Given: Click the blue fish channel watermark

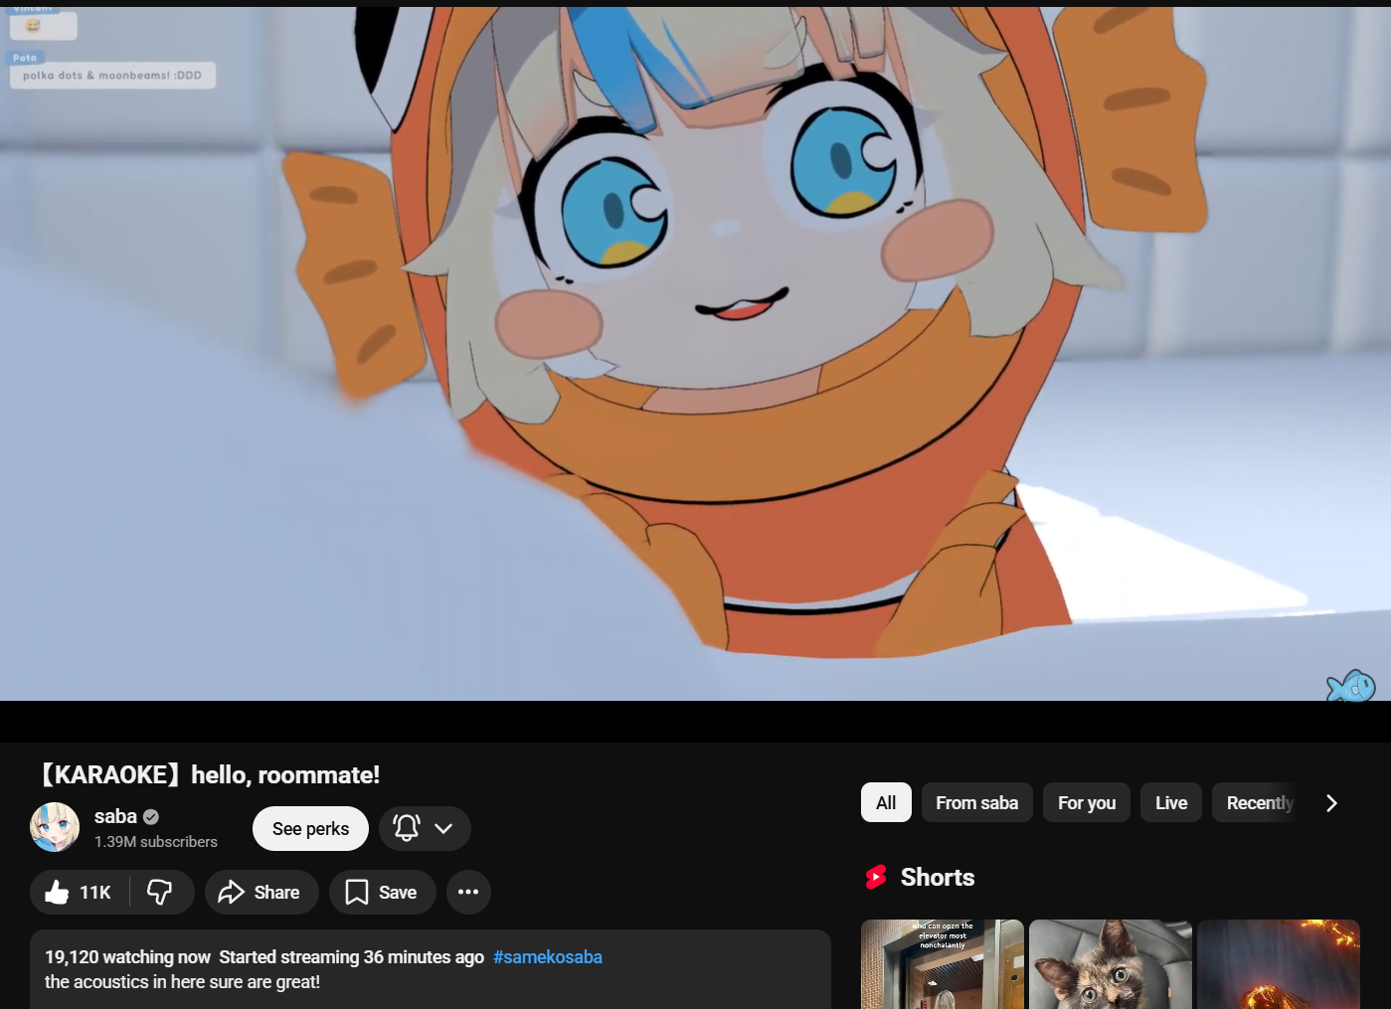Looking at the screenshot, I should (x=1351, y=685).
